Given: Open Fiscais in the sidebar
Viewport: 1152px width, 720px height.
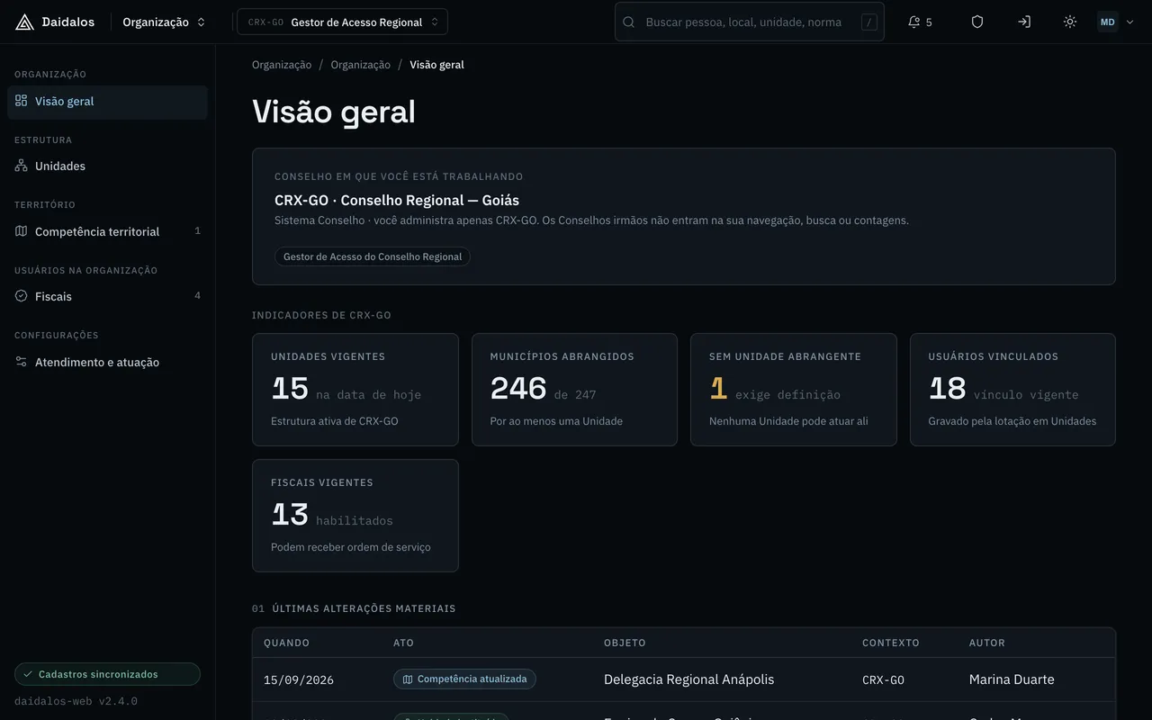Looking at the screenshot, I should (x=107, y=296).
